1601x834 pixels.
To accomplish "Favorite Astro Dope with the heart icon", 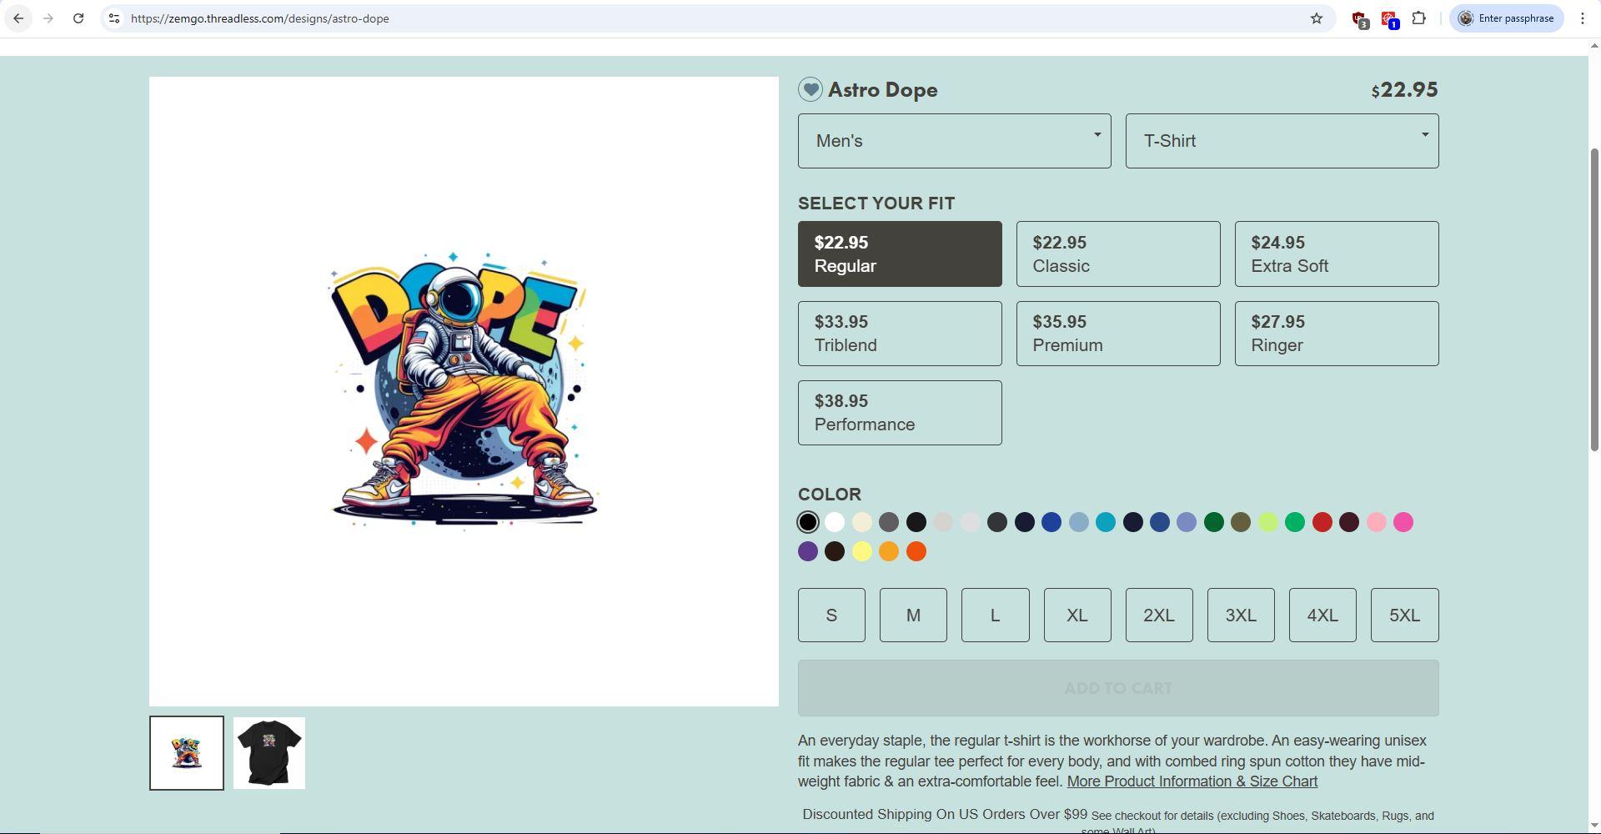I will [810, 89].
